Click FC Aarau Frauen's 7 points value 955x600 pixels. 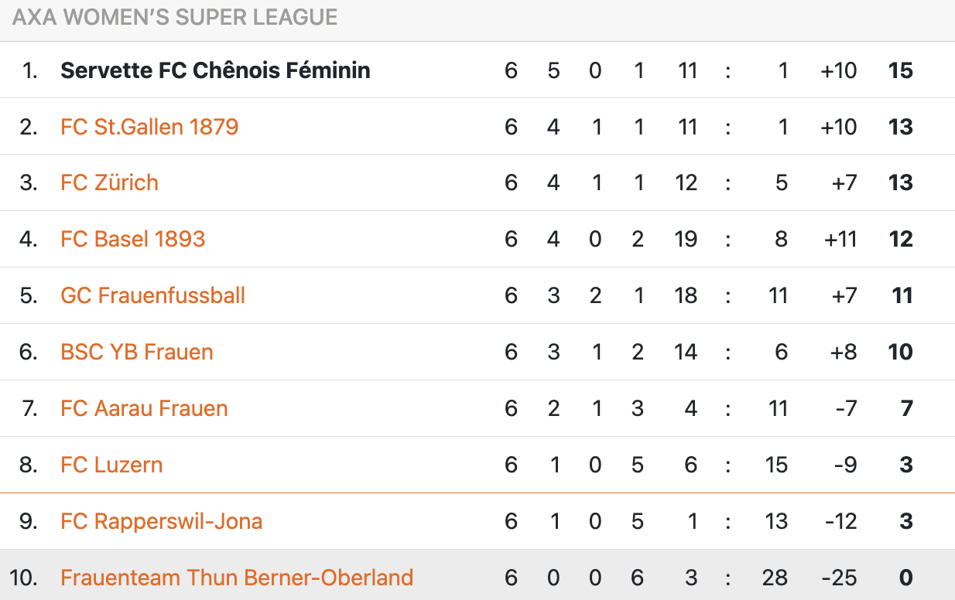pyautogui.click(x=907, y=408)
